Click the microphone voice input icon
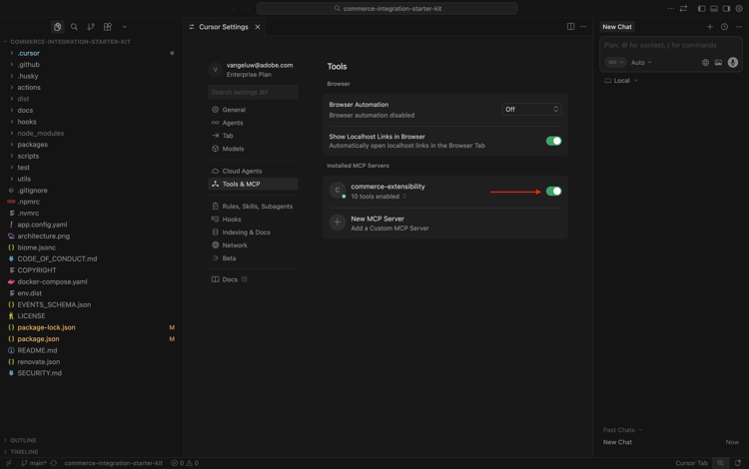749x469 pixels. click(x=733, y=63)
